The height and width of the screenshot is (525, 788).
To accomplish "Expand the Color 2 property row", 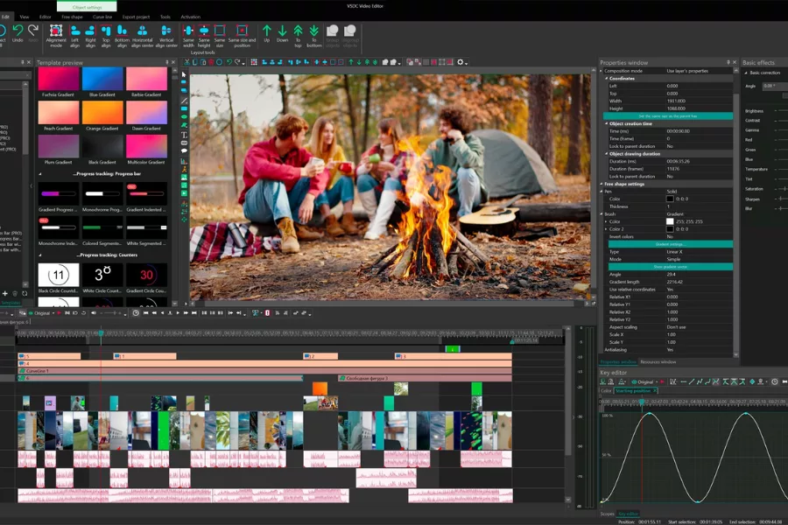I will coord(606,229).
